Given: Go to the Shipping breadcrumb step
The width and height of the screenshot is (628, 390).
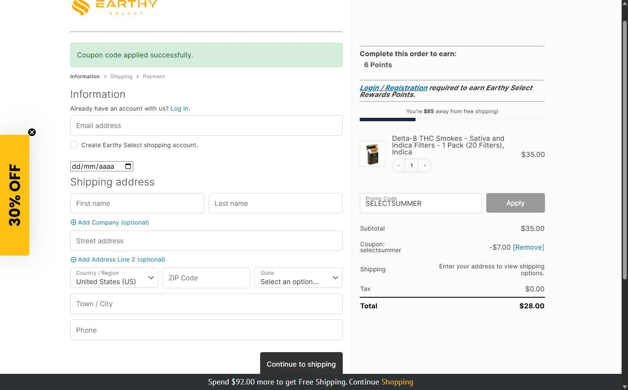Looking at the screenshot, I should 121,77.
